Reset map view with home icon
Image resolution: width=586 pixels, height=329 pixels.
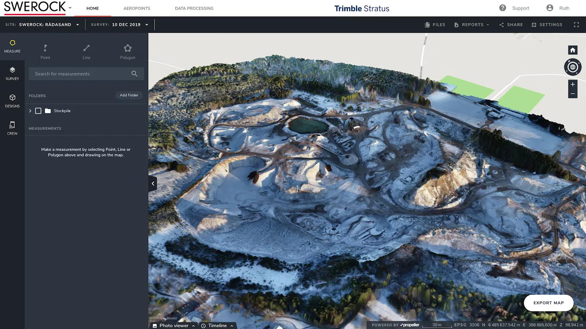[572, 50]
